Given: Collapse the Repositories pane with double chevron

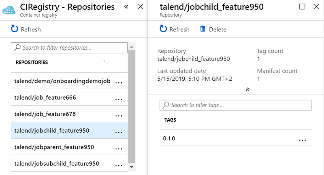Looking at the screenshot, I should 126,7.
